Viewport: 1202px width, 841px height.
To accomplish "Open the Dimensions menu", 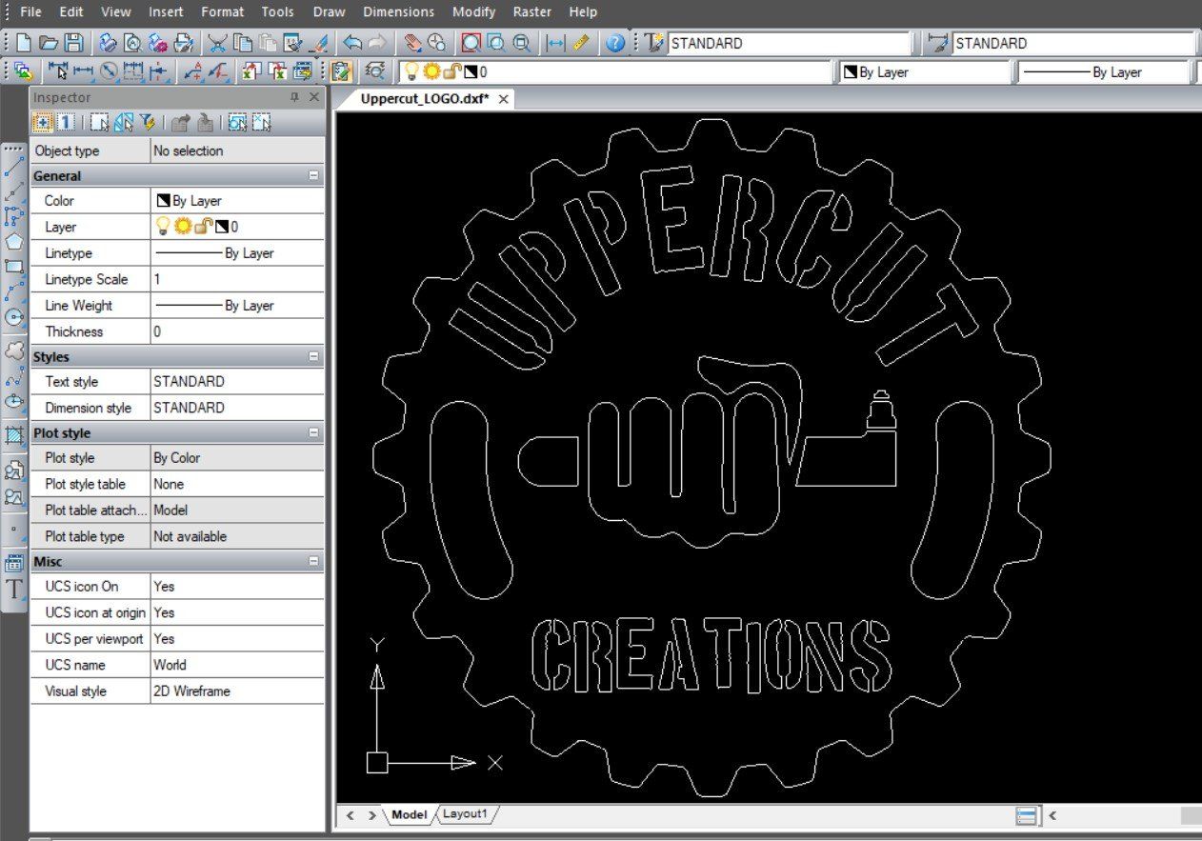I will [398, 11].
